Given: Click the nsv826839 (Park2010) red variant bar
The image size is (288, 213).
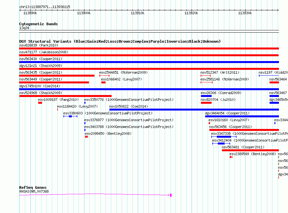Looking at the screenshot, I should [149, 48].
